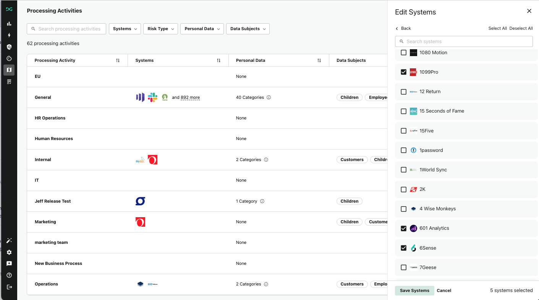Check the 15Five system checkbox
539x300 pixels.
tap(403, 131)
